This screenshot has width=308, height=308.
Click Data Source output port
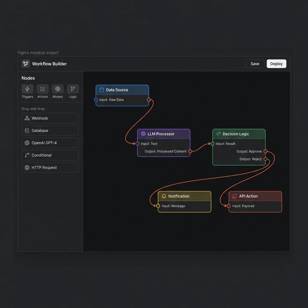149,100
